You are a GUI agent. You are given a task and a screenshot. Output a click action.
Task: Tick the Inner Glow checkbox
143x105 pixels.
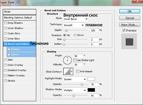click(x=6, y=39)
